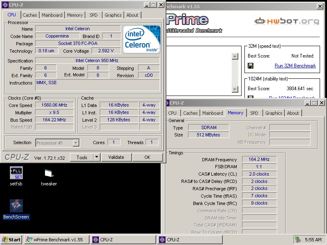The width and height of the screenshot is (327, 245).
Task: Click the Bank Cycle Time value 9 clocks
Action: coord(259,203)
